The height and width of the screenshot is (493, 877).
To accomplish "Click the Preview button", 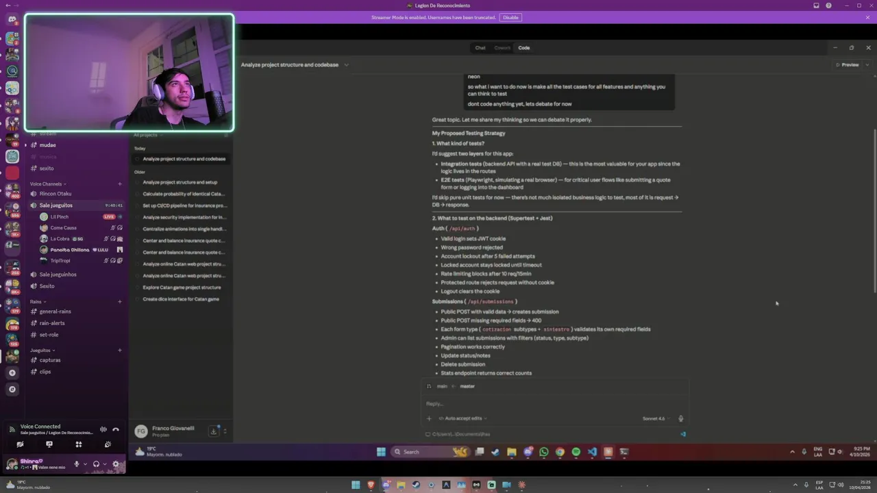I will 847,65.
